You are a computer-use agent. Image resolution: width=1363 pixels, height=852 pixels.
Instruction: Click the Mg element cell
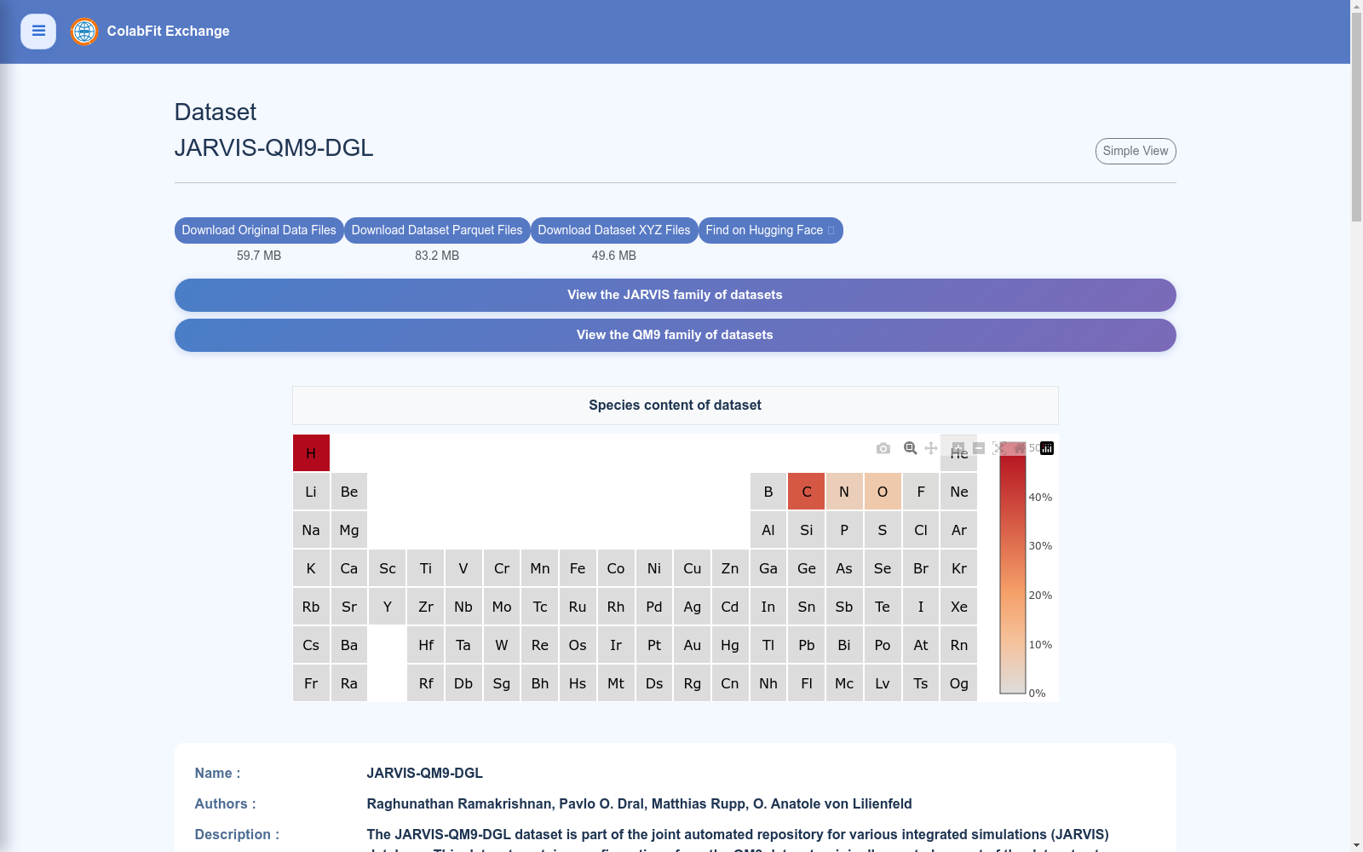click(x=349, y=530)
